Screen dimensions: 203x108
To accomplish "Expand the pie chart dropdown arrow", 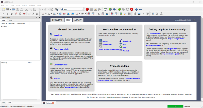I will click(x=85, y=14).
